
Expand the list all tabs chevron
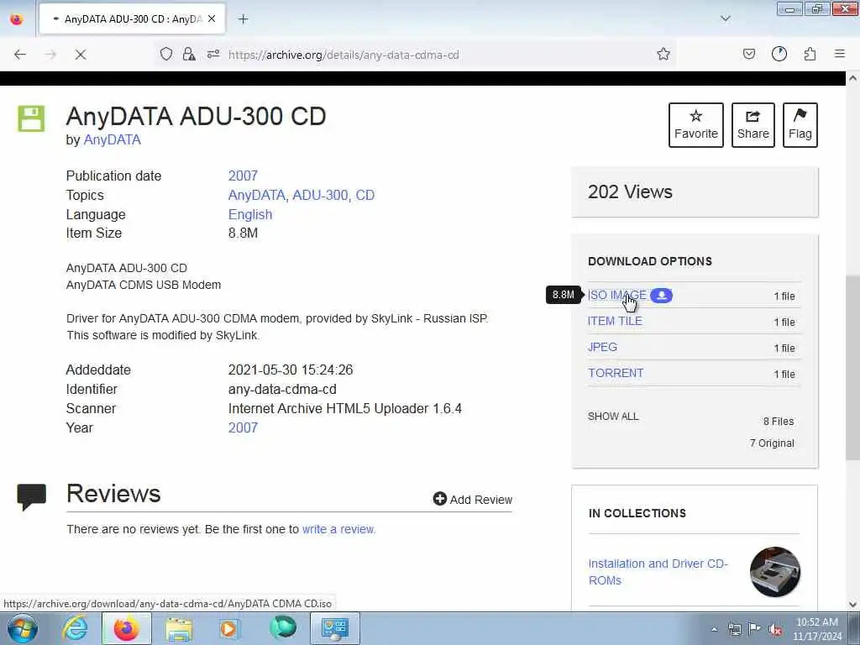tap(725, 18)
